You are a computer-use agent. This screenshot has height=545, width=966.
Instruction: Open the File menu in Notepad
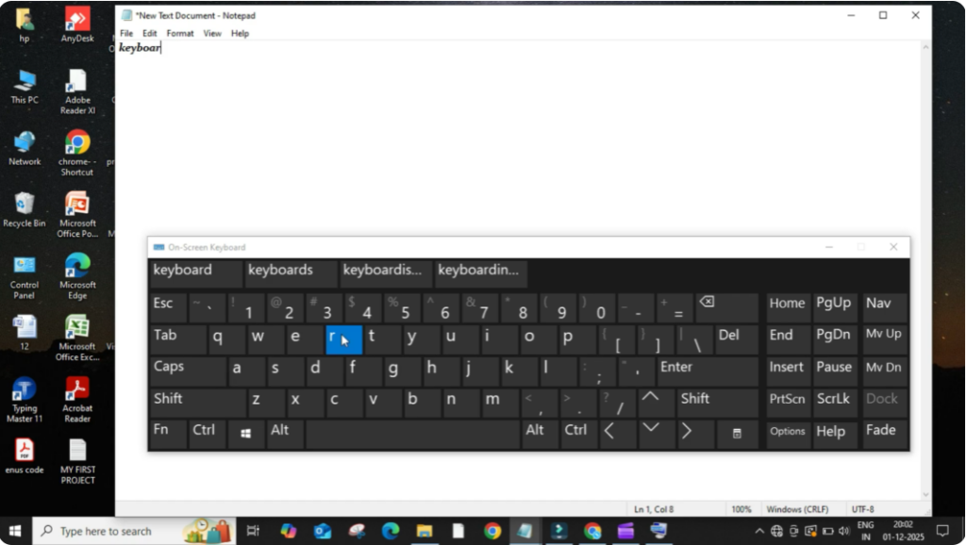126,33
